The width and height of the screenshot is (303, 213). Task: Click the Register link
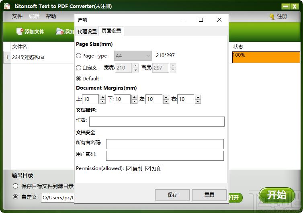tap(282, 16)
